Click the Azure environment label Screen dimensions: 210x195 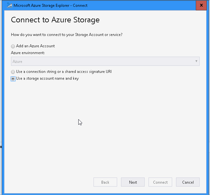pos(28,53)
